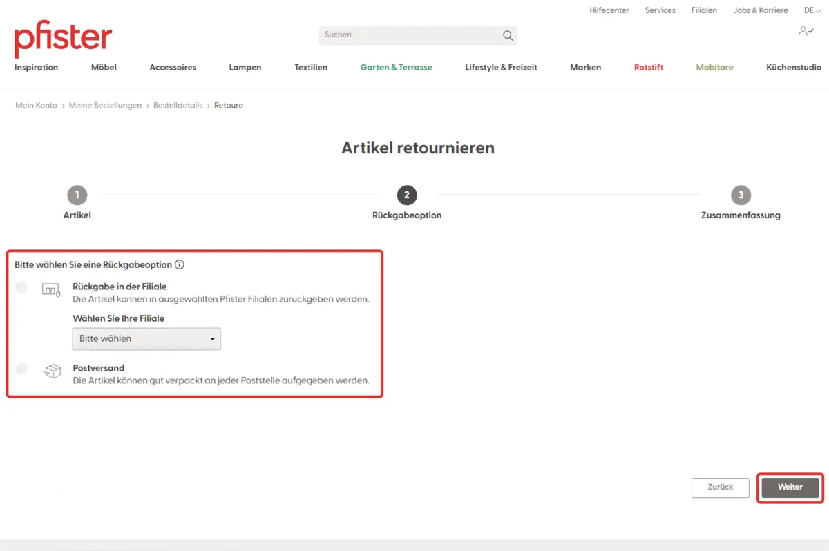Image resolution: width=829 pixels, height=551 pixels.
Task: Click step 3 Zusammenfassung circle
Action: click(x=741, y=195)
